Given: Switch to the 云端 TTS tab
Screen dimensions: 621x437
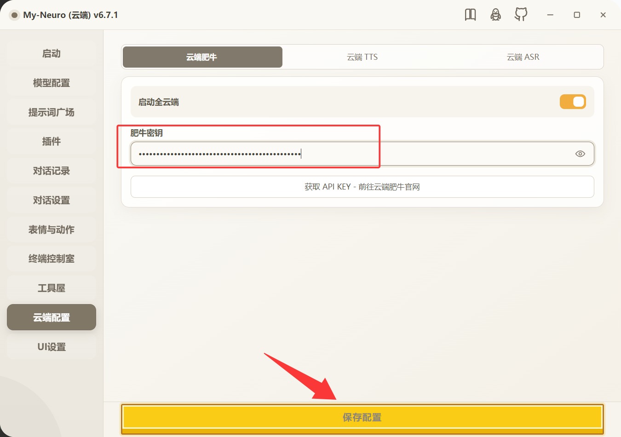Looking at the screenshot, I should [362, 57].
